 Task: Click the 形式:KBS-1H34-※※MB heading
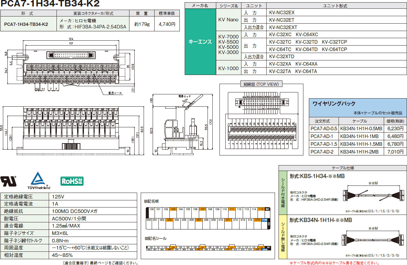[x=317, y=176]
